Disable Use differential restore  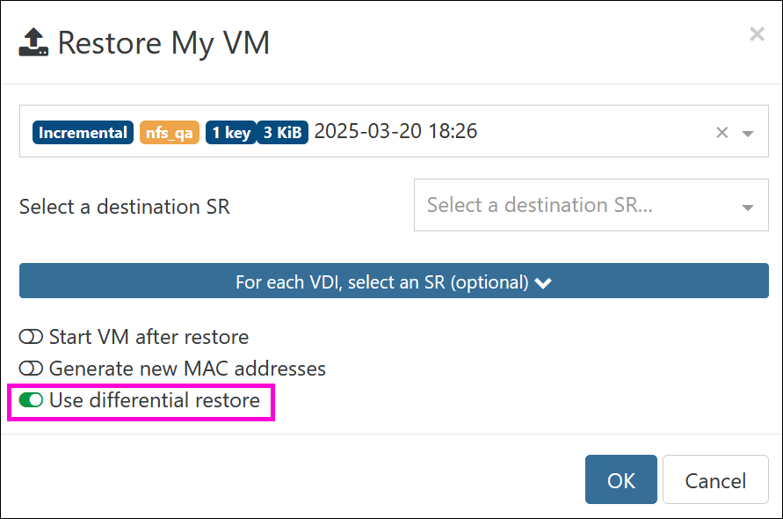tap(31, 400)
